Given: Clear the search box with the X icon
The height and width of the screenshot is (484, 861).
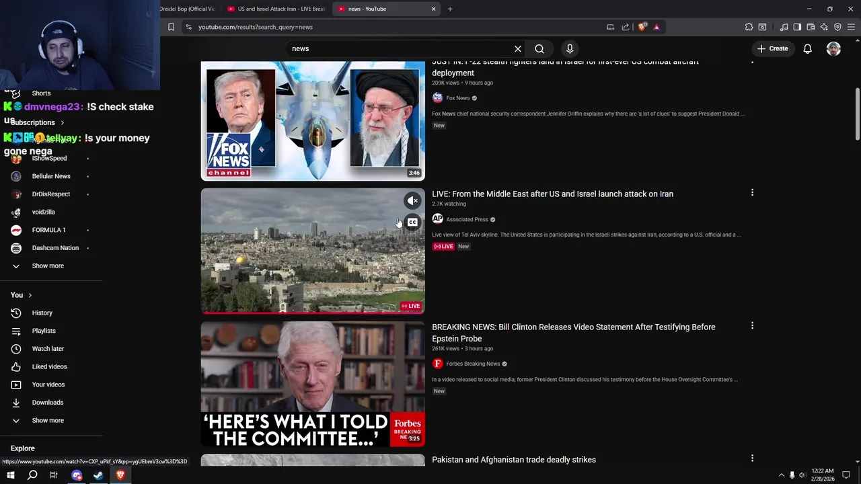Looking at the screenshot, I should click(x=518, y=48).
